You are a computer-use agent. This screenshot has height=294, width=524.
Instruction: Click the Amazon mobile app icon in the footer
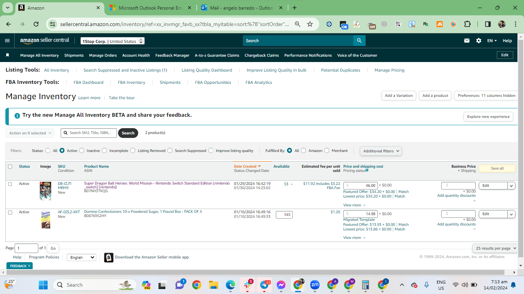(109, 257)
